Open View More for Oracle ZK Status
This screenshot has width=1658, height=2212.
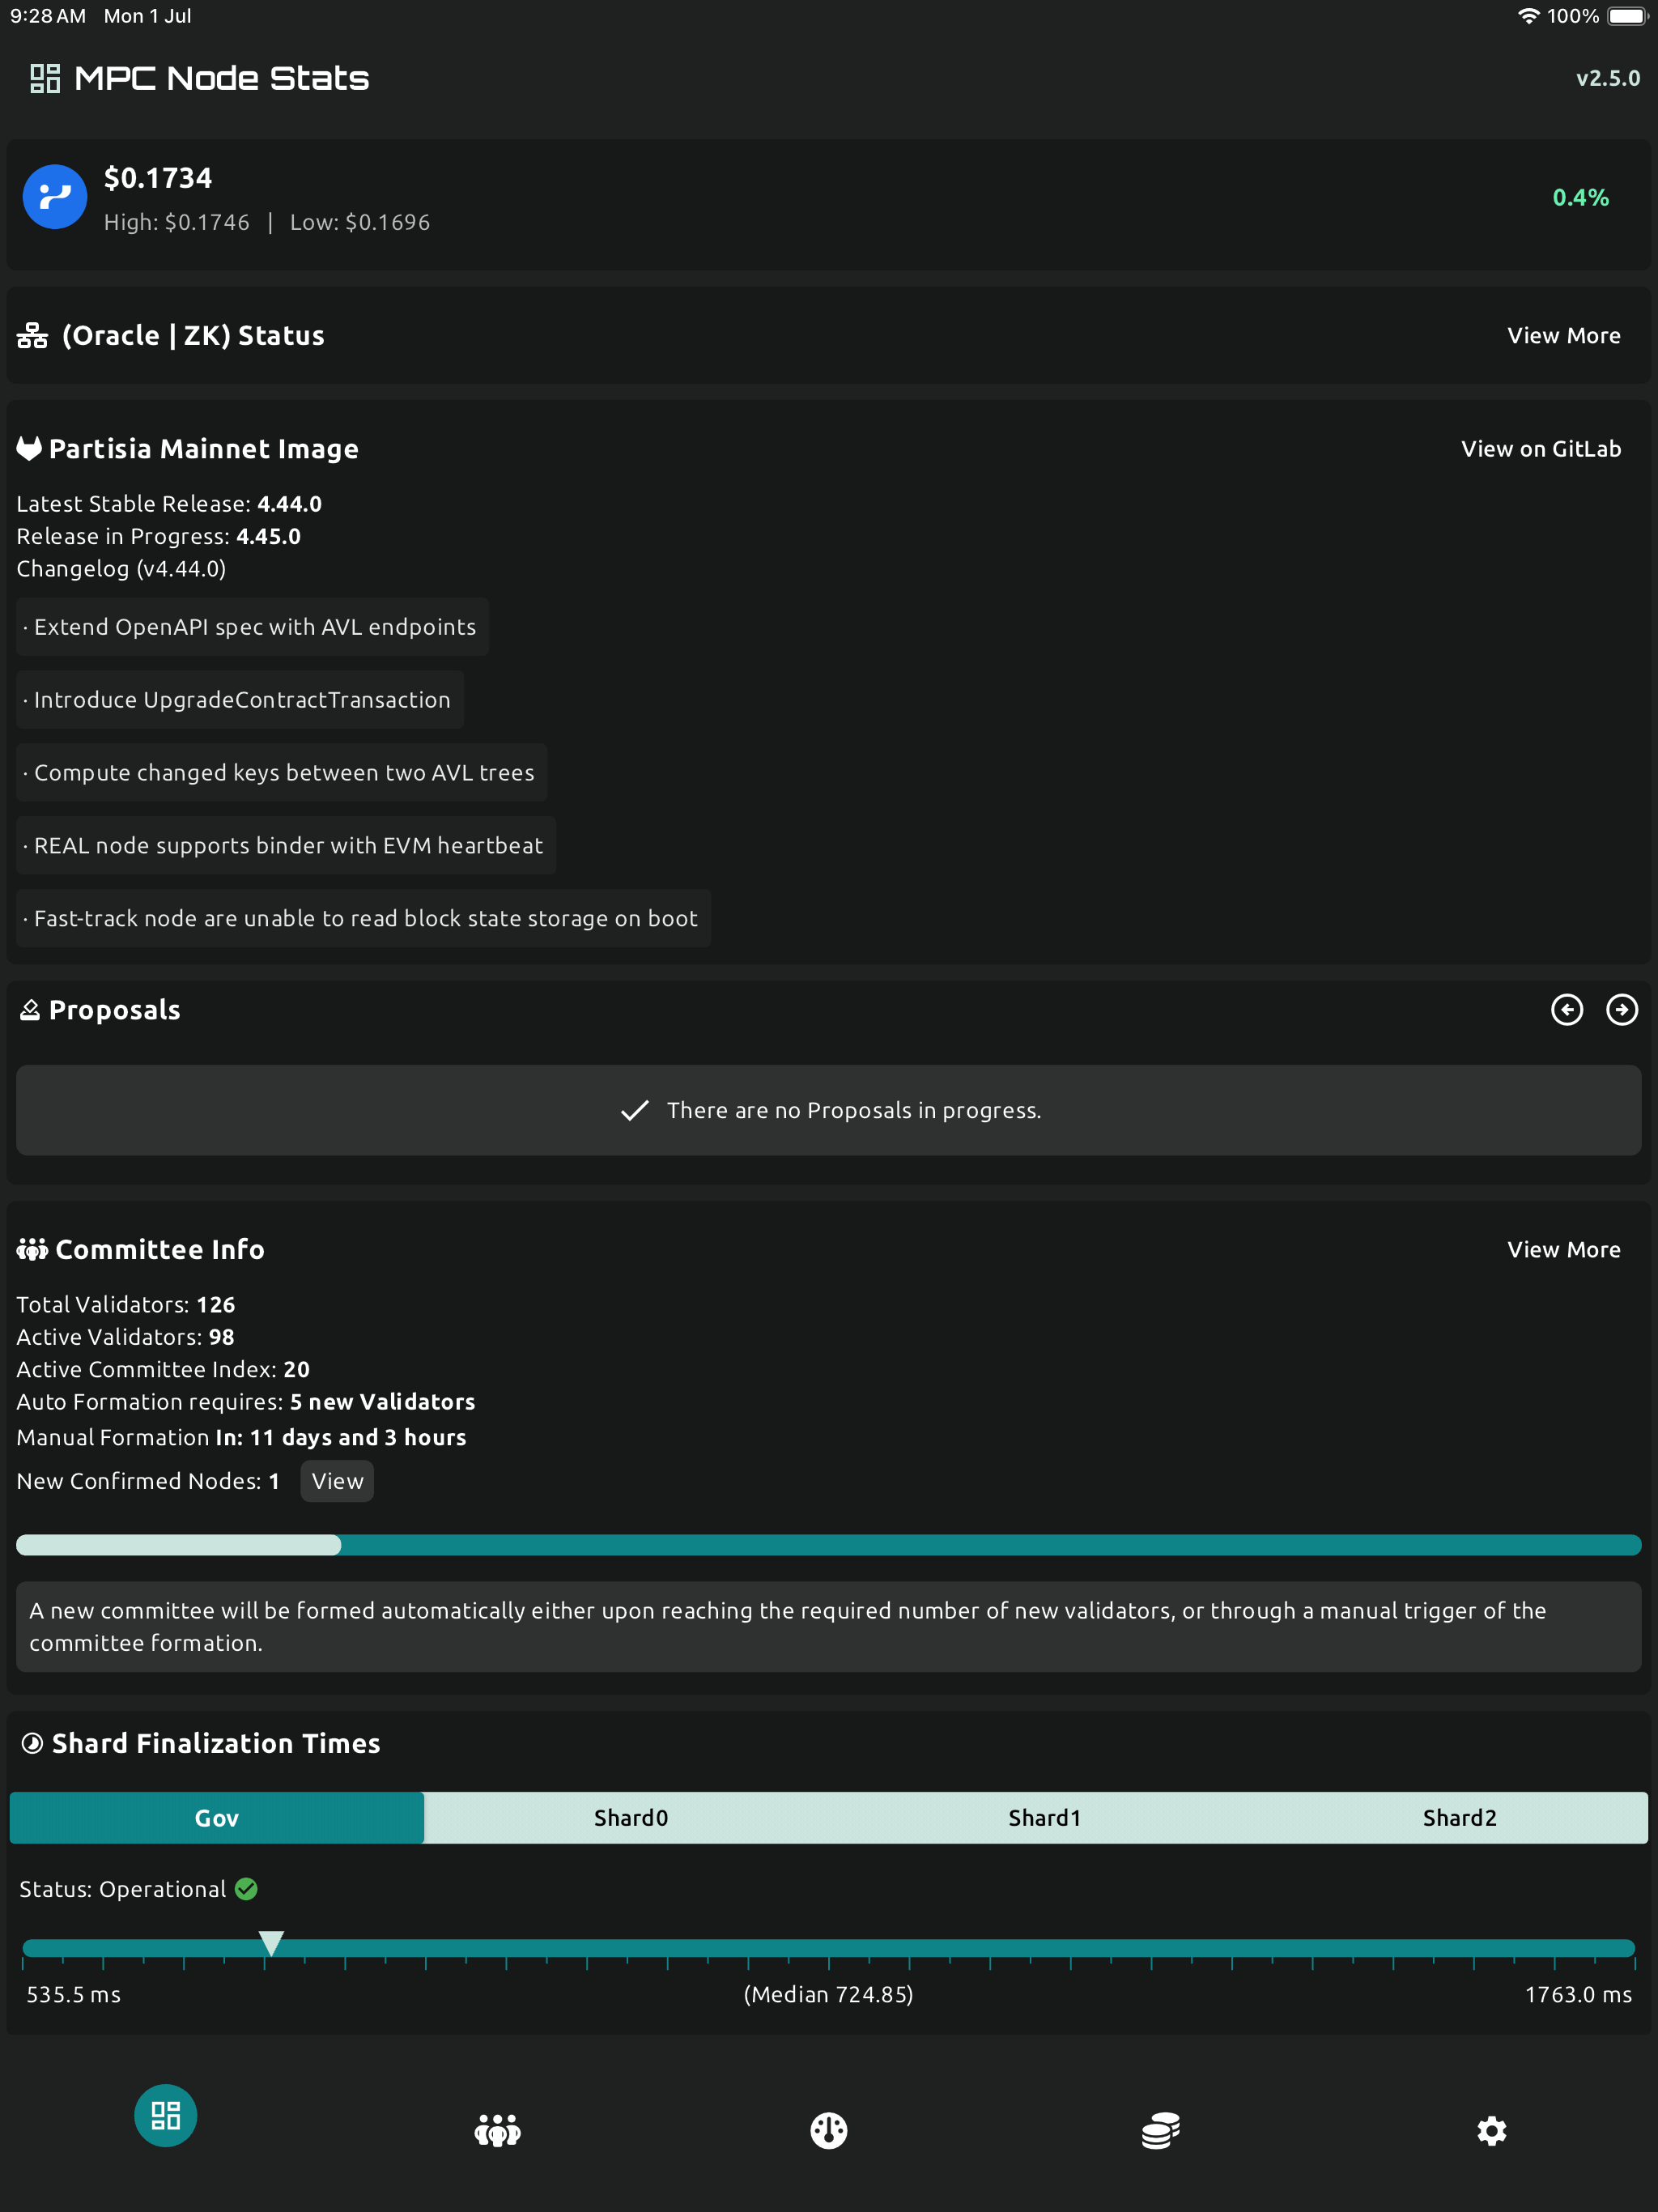[1564, 336]
